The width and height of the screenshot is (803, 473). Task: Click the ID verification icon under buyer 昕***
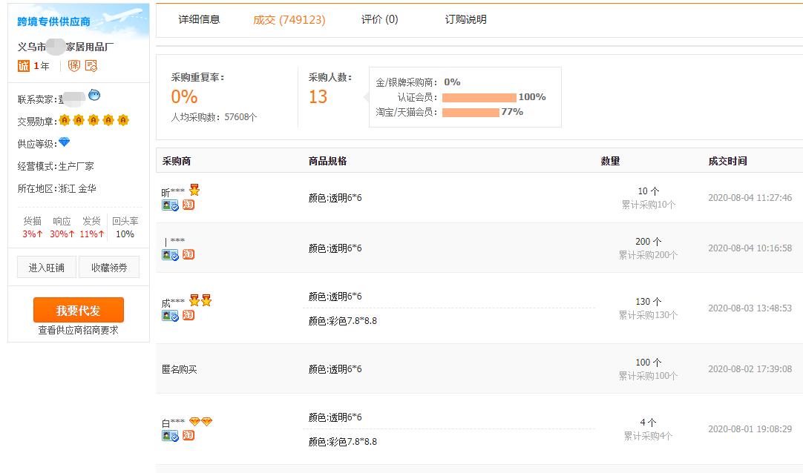pyautogui.click(x=169, y=205)
